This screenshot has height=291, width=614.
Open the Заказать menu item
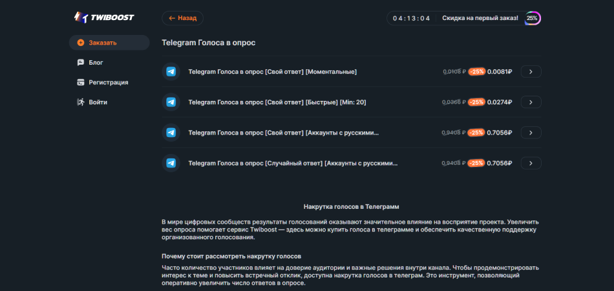[x=109, y=43]
